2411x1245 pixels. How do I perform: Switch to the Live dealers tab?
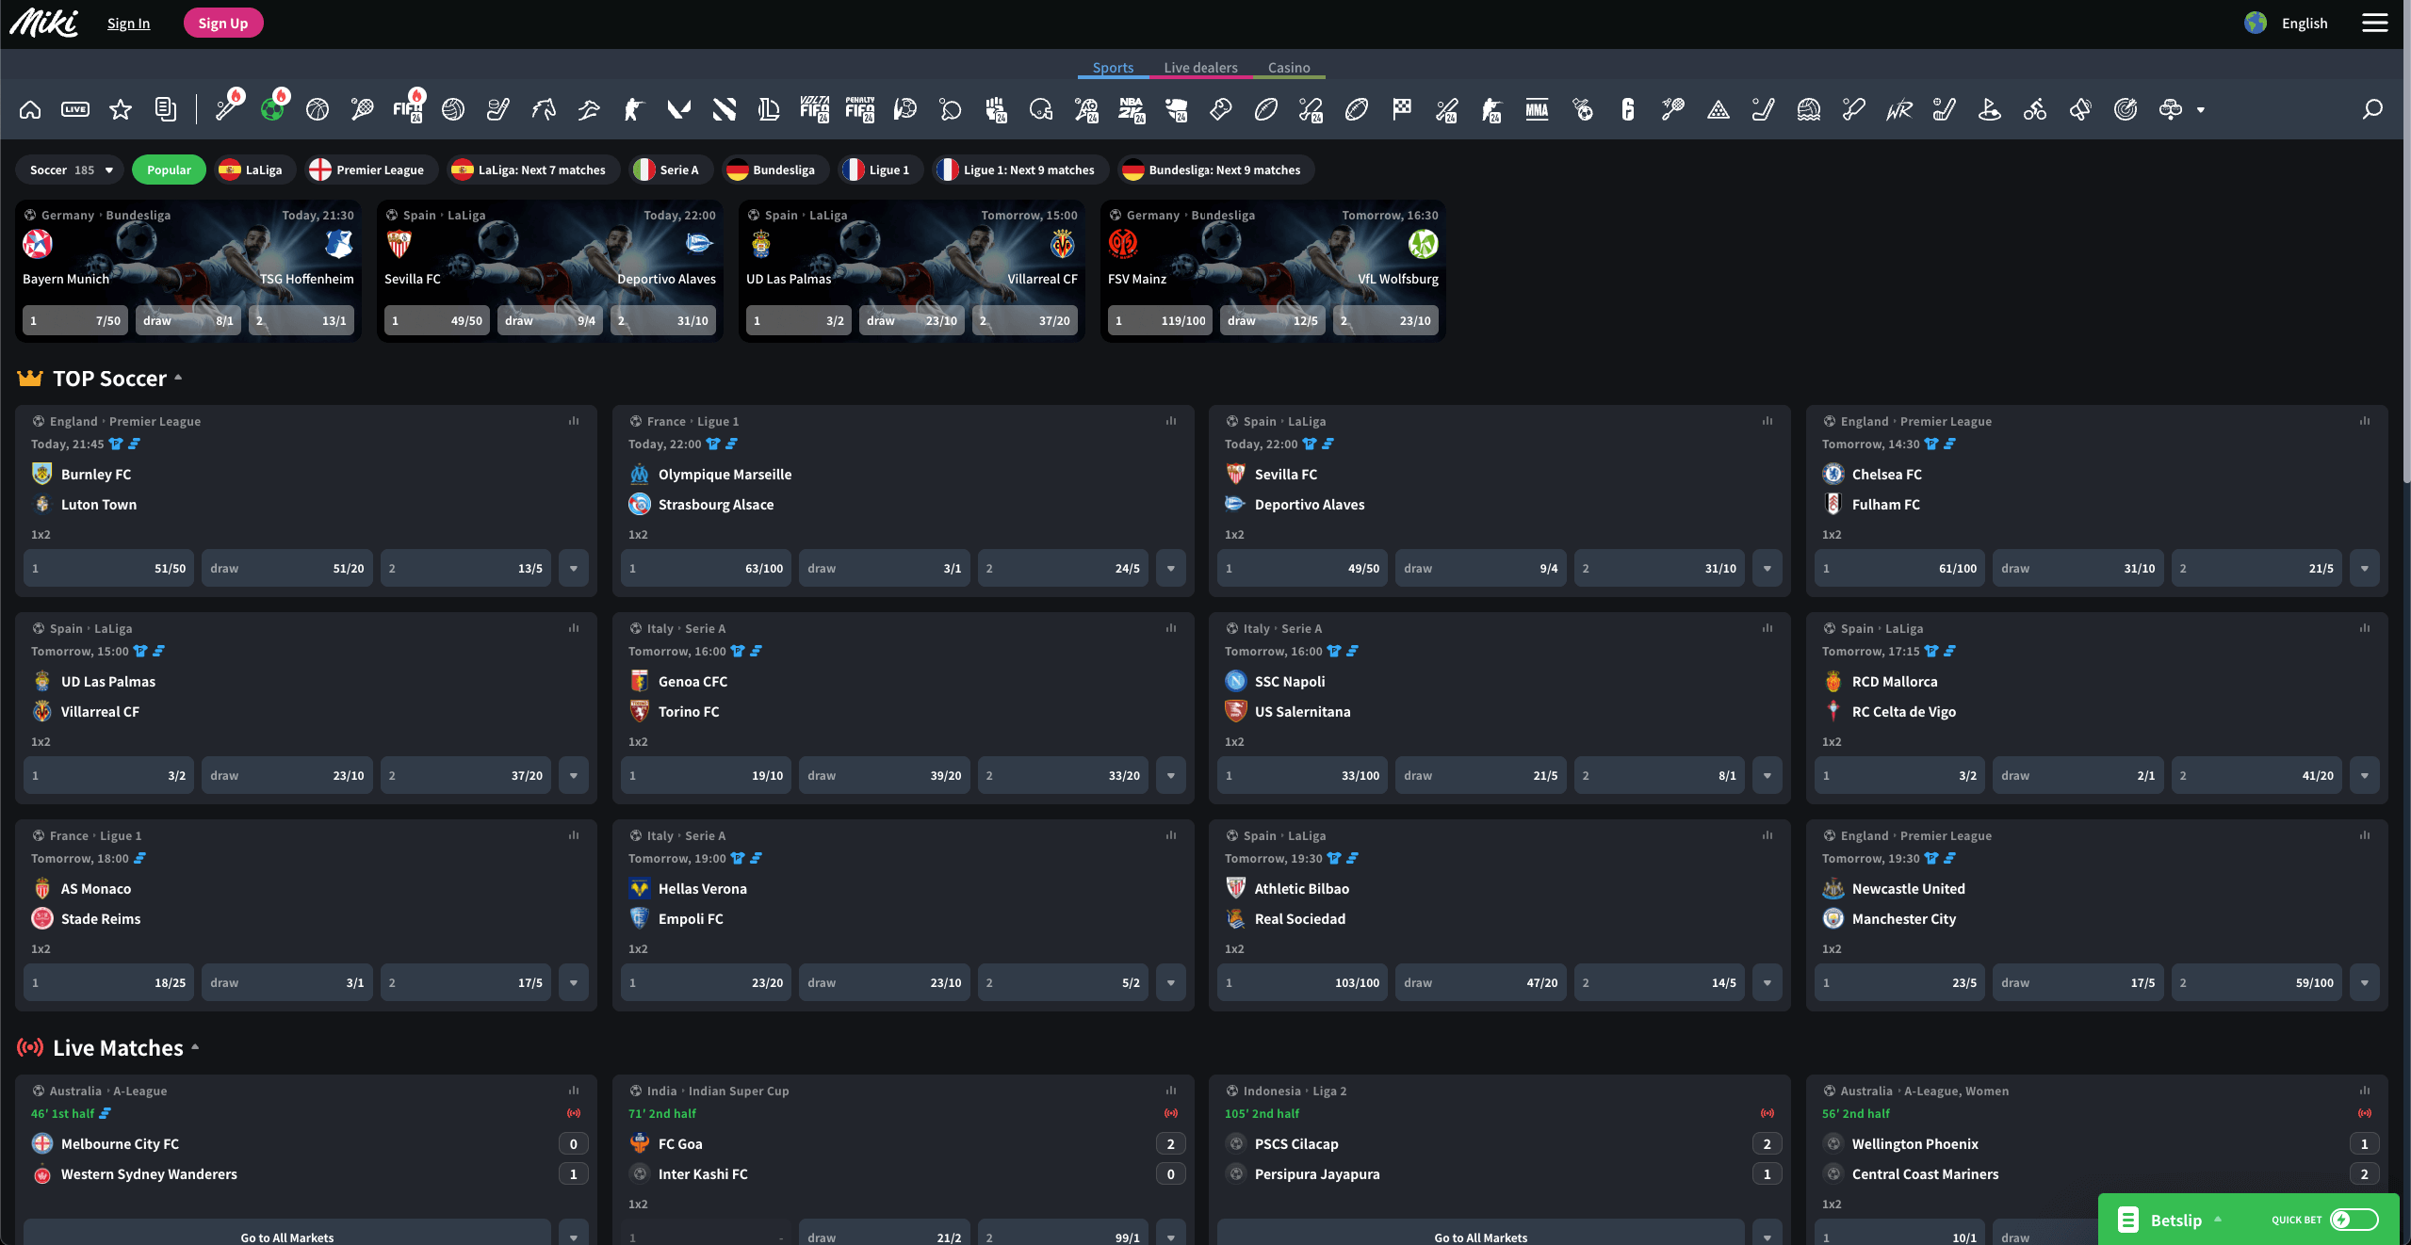pos(1200,68)
